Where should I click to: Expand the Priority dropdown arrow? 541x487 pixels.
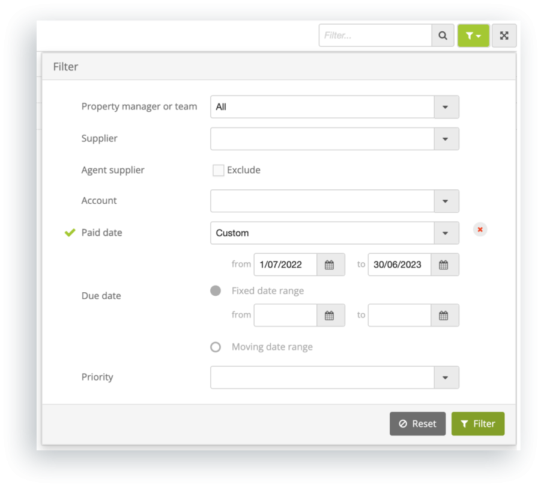point(447,378)
